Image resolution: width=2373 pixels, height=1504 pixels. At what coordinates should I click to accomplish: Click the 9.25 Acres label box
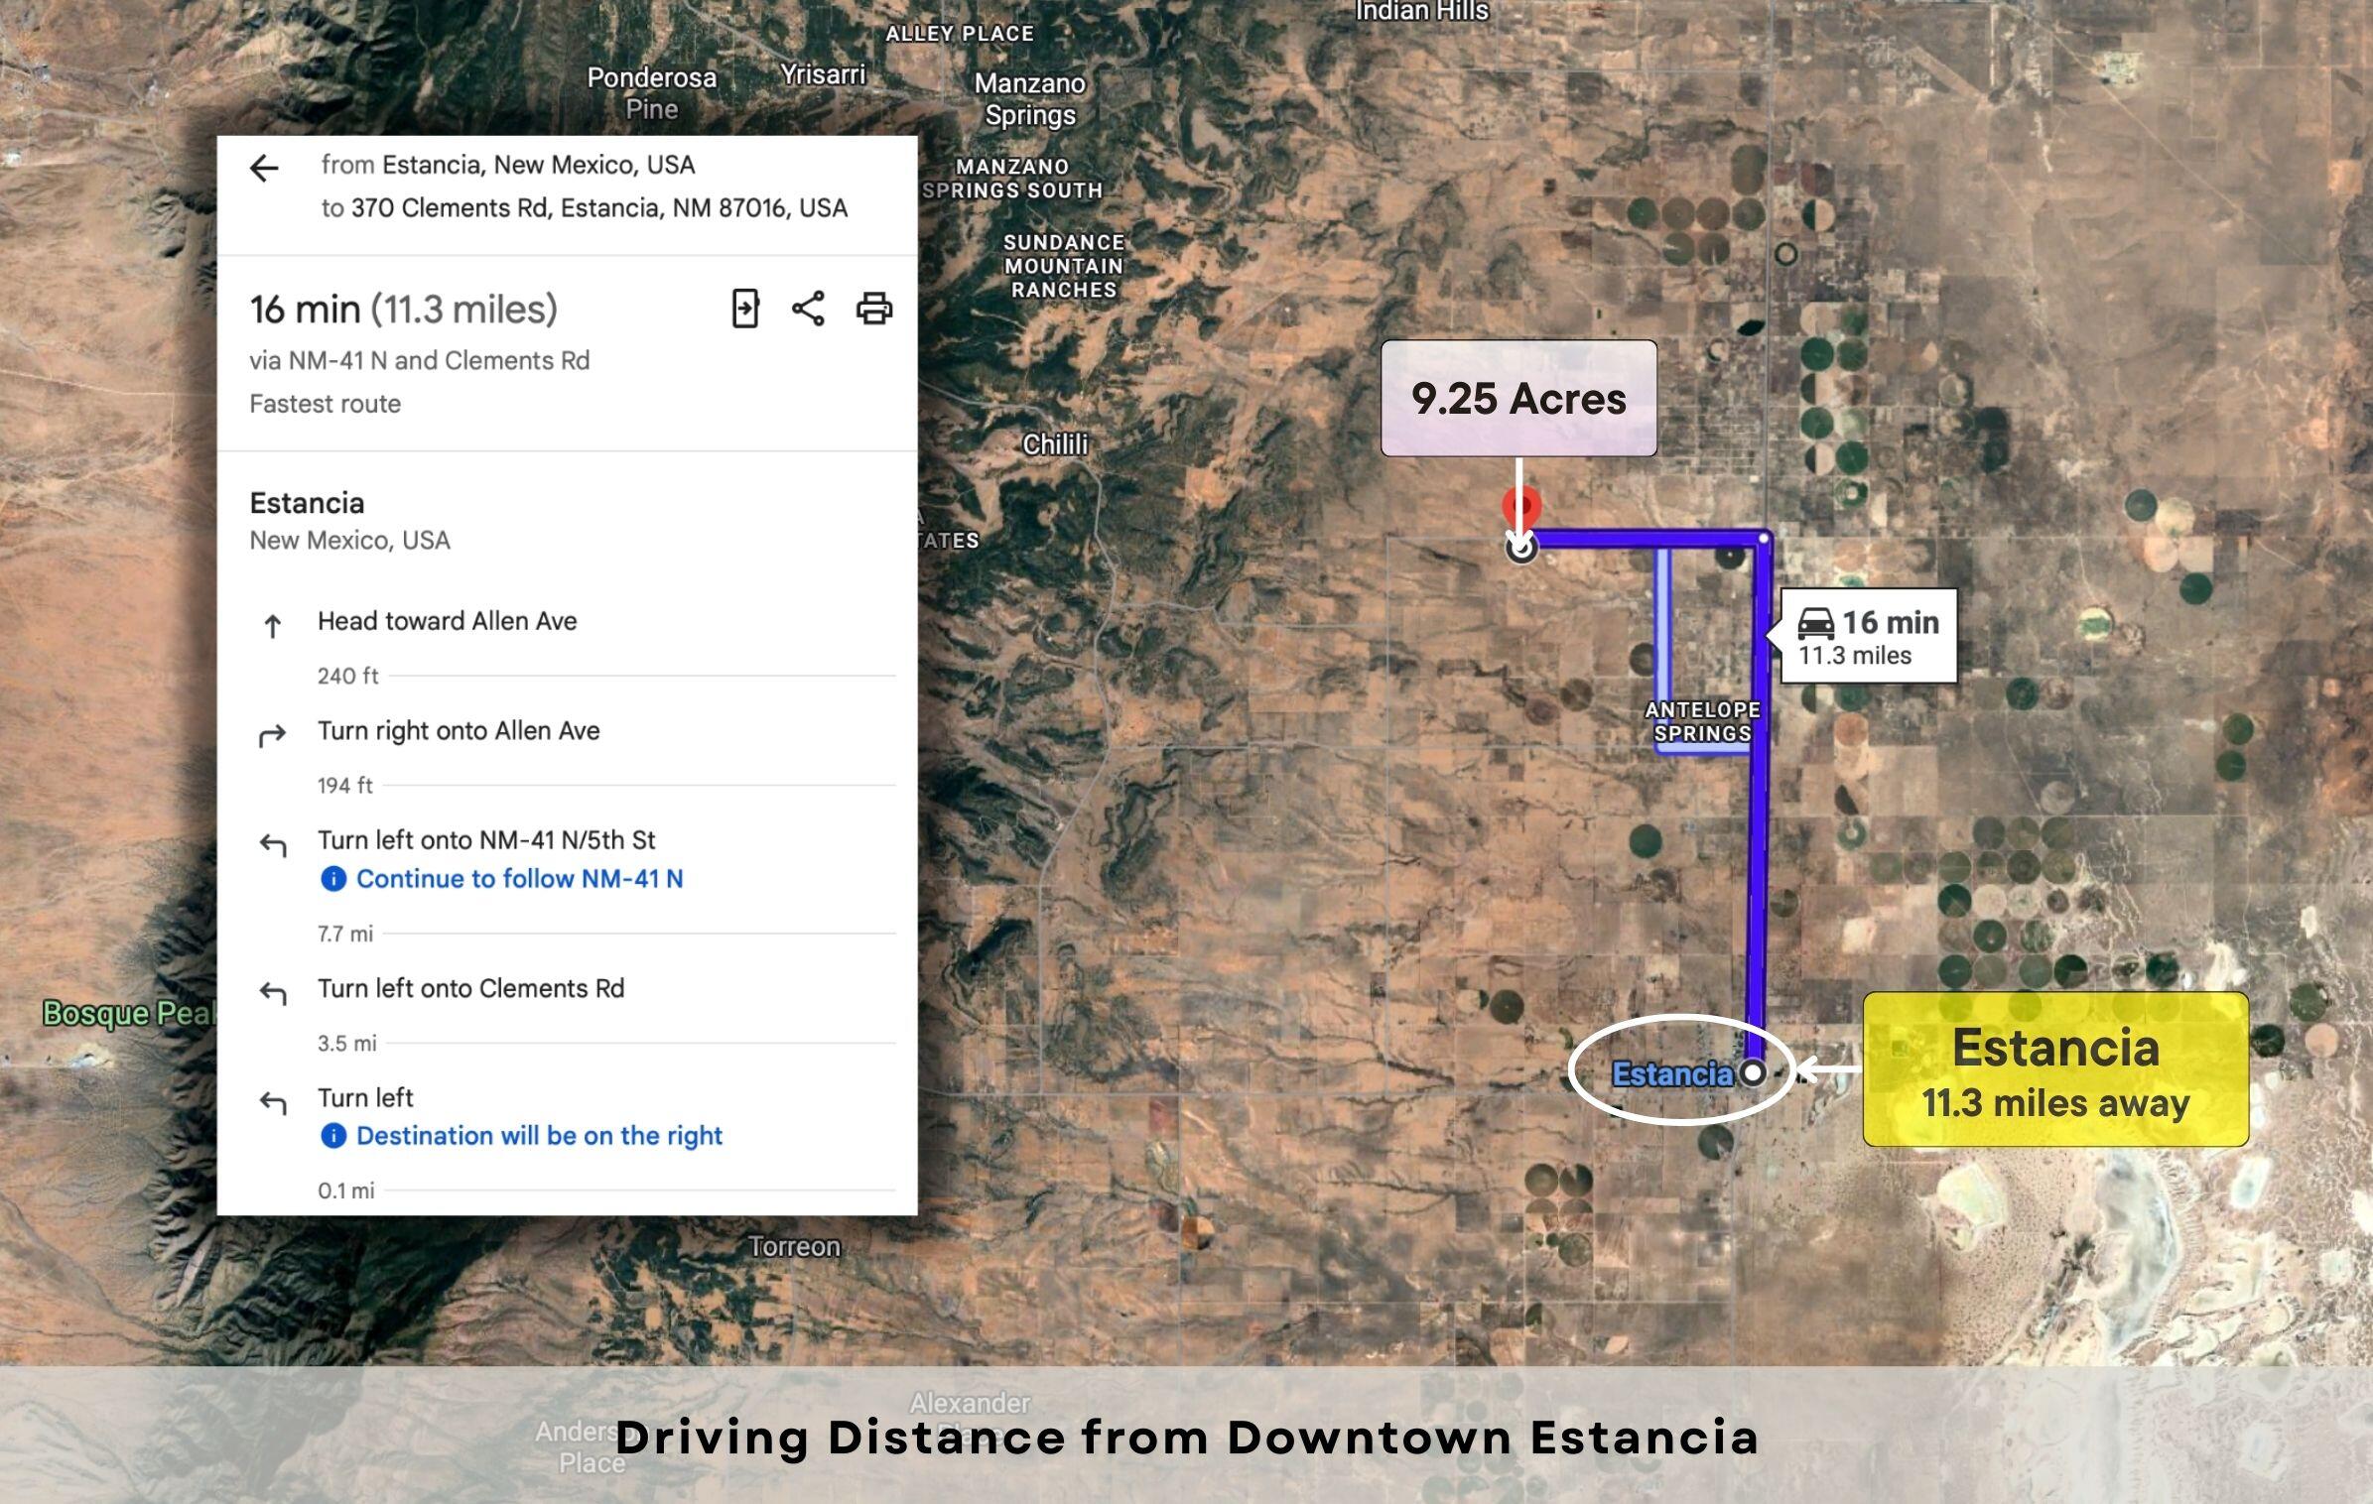coord(1518,399)
